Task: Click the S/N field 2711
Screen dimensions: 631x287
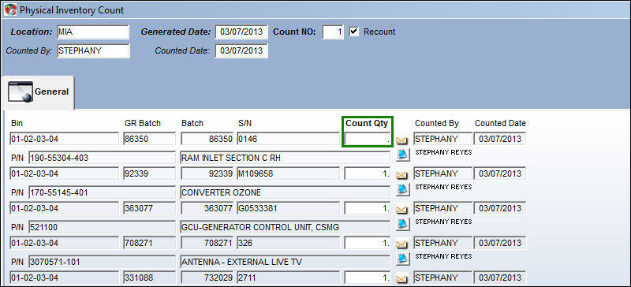Action: pos(288,278)
